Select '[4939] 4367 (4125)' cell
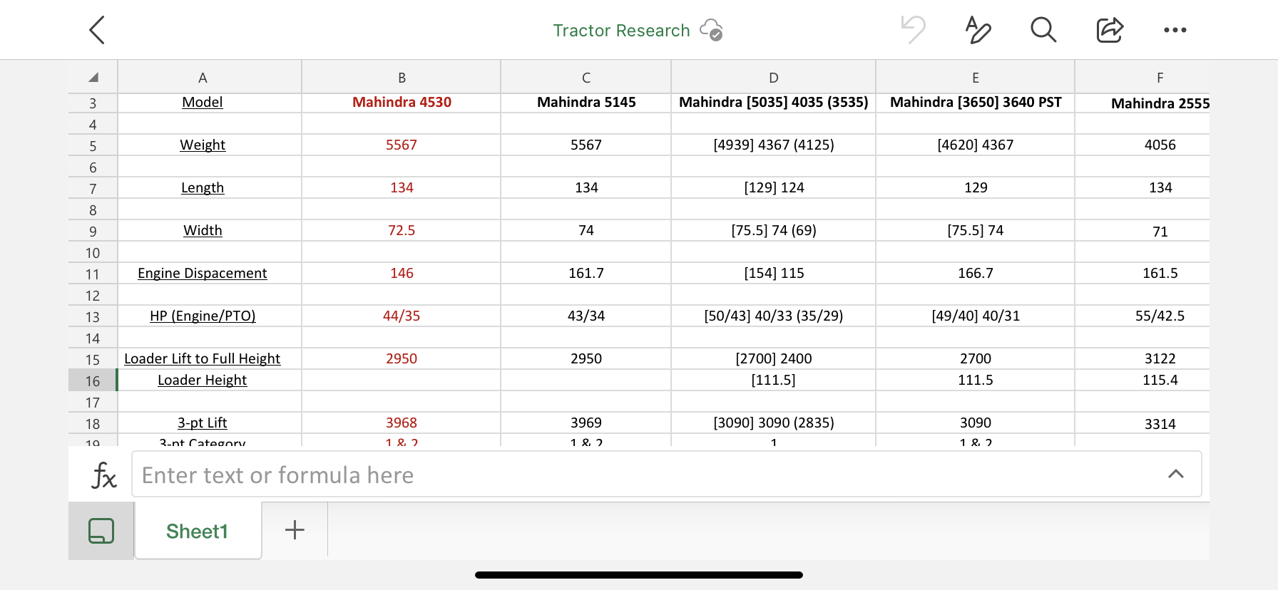The height and width of the screenshot is (590, 1278). [x=774, y=145]
